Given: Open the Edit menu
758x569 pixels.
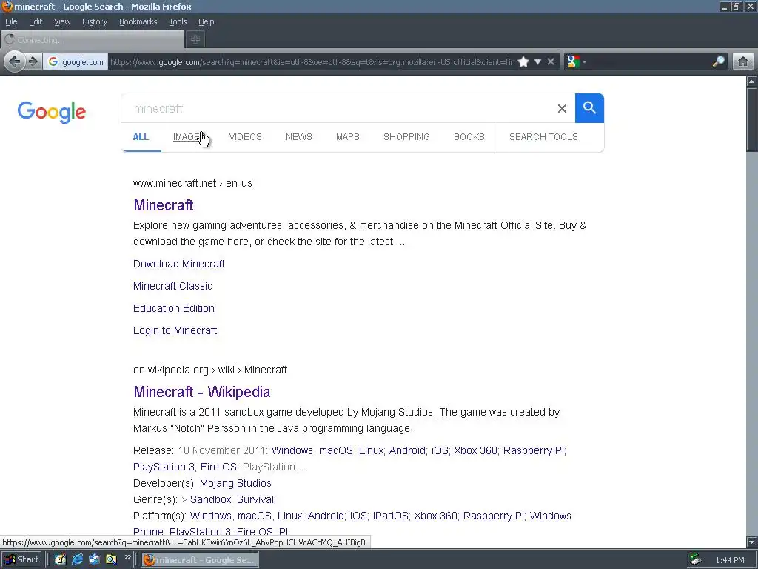Looking at the screenshot, I should pyautogui.click(x=36, y=21).
